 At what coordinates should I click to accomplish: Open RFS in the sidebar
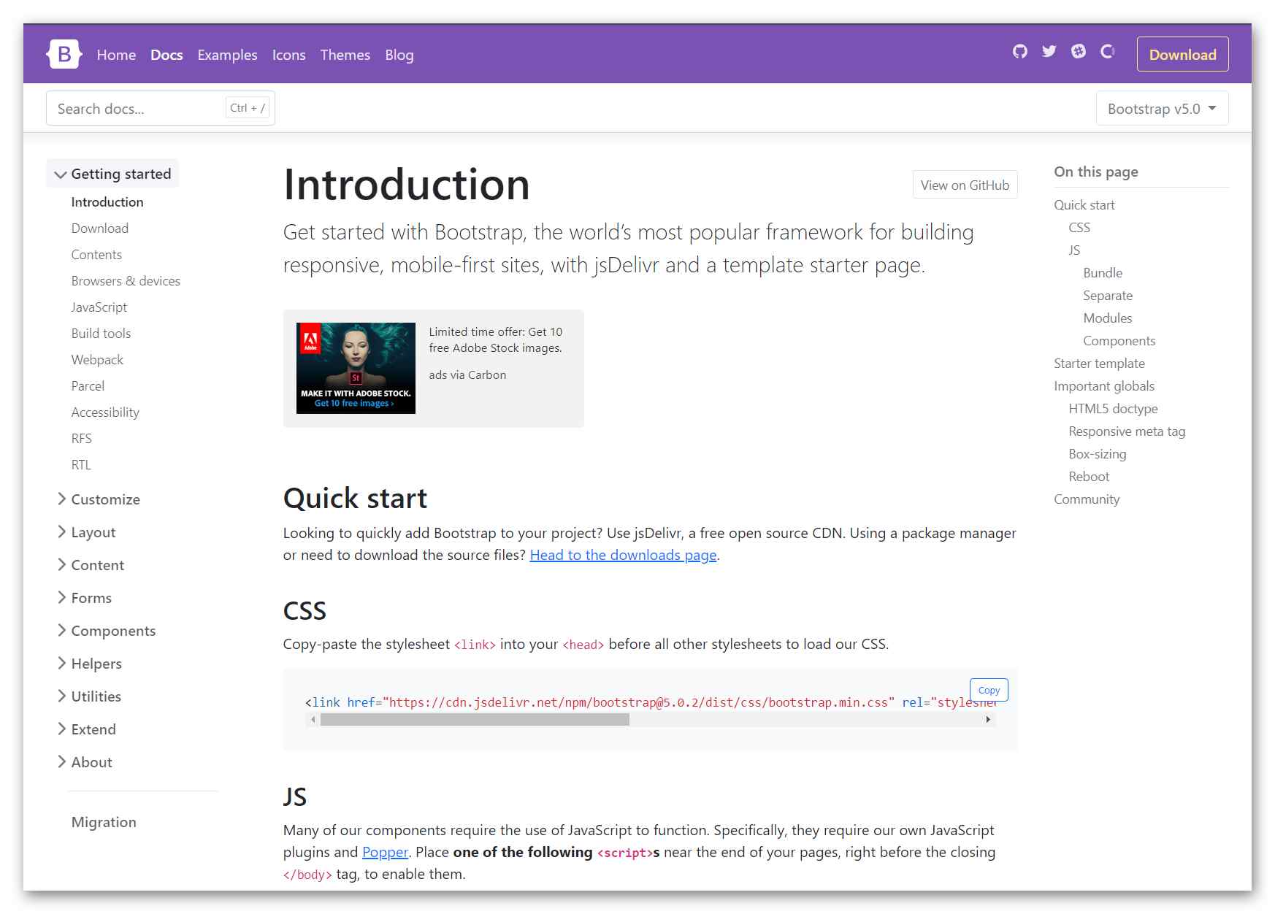(81, 438)
